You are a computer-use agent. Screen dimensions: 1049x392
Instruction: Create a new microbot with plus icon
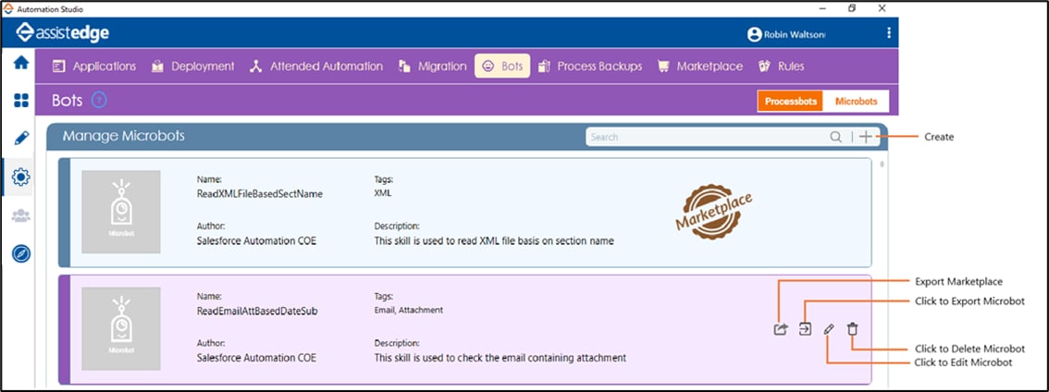coord(866,137)
